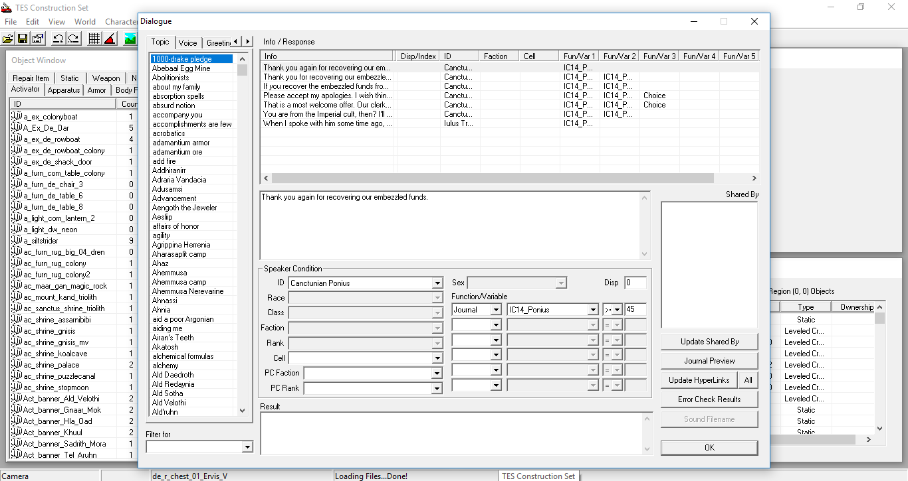Open the speaker ID dropdown Canctunian Ponius
Screen dimensions: 908x481
pos(437,283)
